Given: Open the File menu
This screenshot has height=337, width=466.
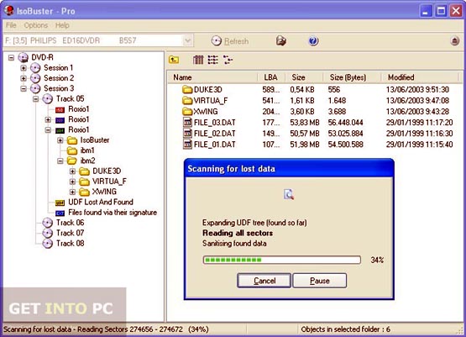Looking at the screenshot, I should point(11,25).
